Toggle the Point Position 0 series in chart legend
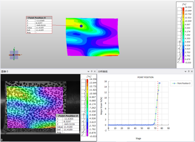 (x=181, y=83)
